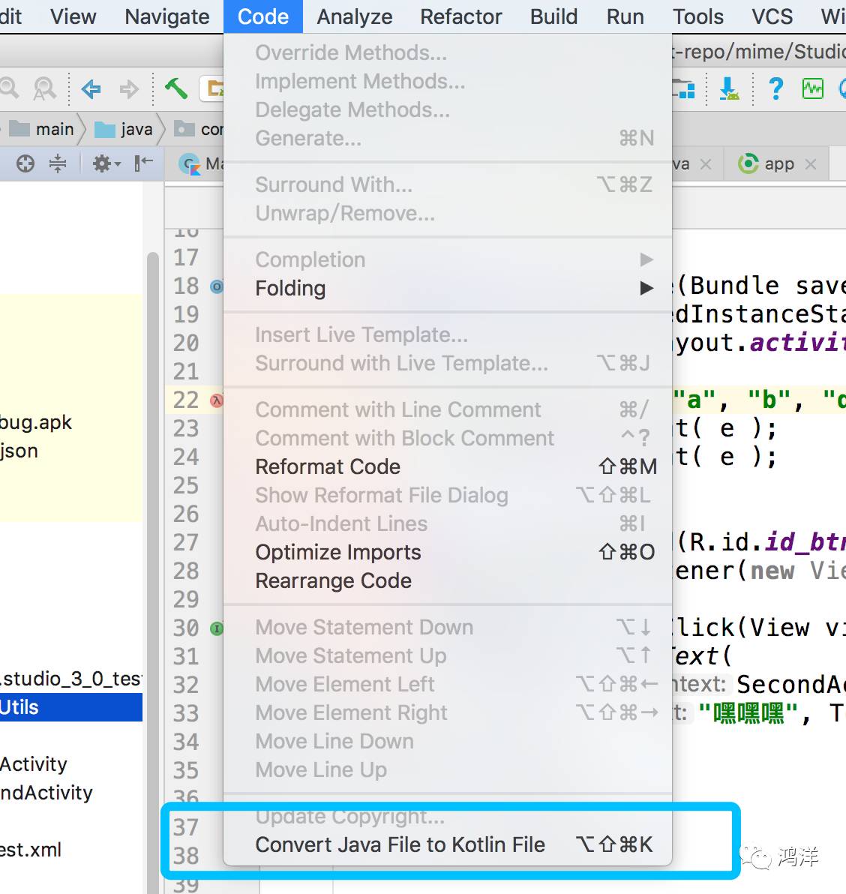Click the Collapse All icon in project panel
Image resolution: width=846 pixels, height=894 pixels.
(58, 163)
